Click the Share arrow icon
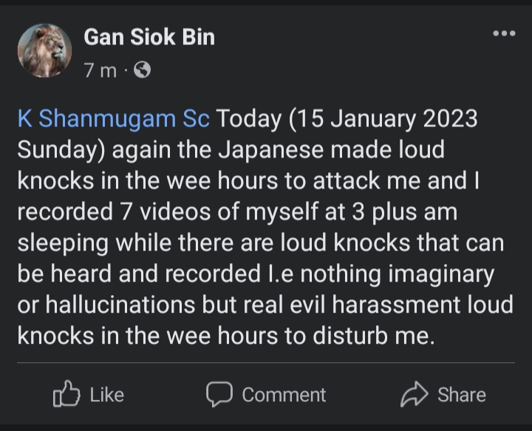532x431 pixels. coord(413,395)
